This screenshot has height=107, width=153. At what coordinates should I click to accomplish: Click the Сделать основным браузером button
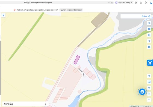(71, 10)
